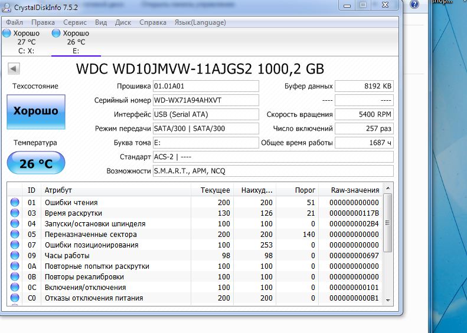Click threshold value 140 for Переназначенные сектора
This screenshot has width=467, height=333.
coord(309,235)
